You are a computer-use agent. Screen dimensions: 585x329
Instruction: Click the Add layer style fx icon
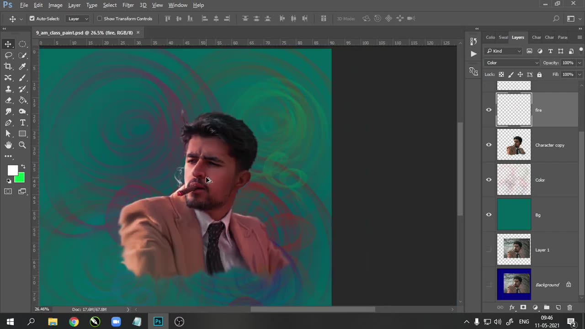(x=512, y=308)
